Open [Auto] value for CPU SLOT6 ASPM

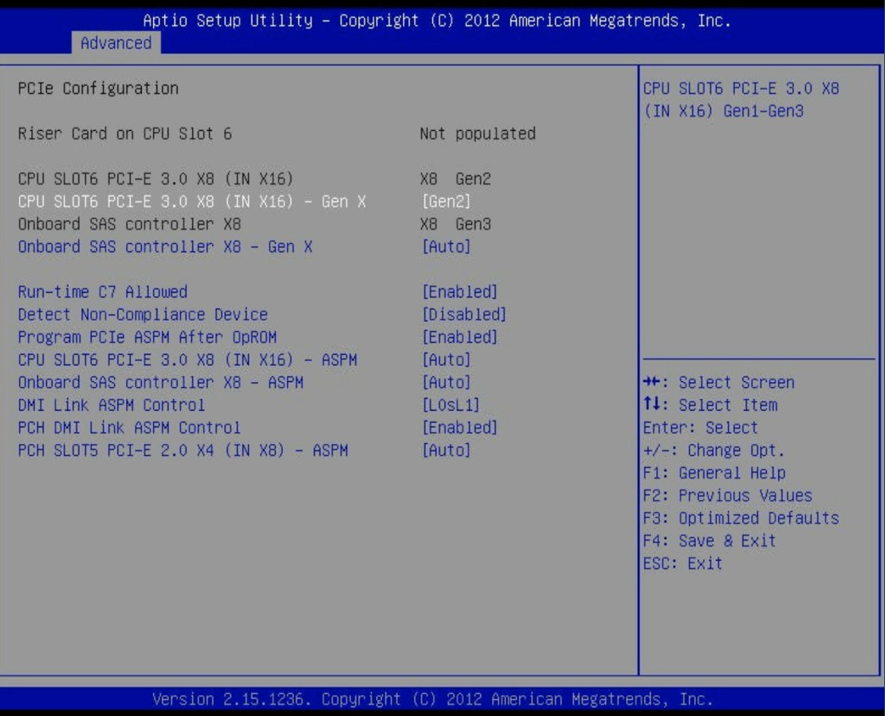point(446,360)
